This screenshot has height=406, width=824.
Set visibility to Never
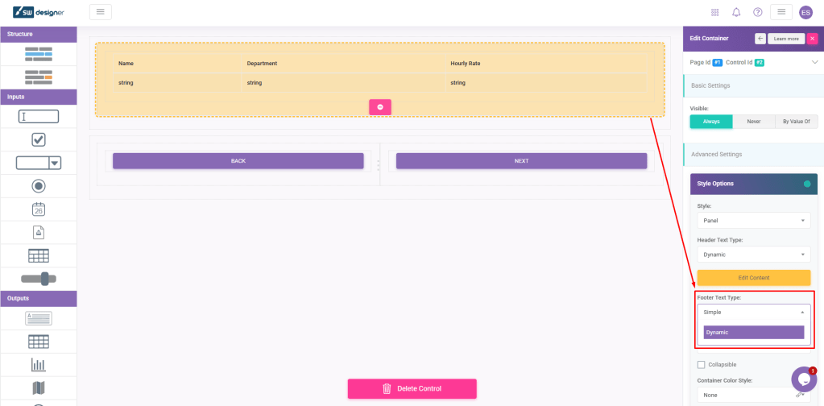[x=753, y=122]
